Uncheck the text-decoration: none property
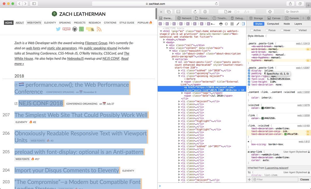This screenshot has width=311, height=189. click(249, 85)
